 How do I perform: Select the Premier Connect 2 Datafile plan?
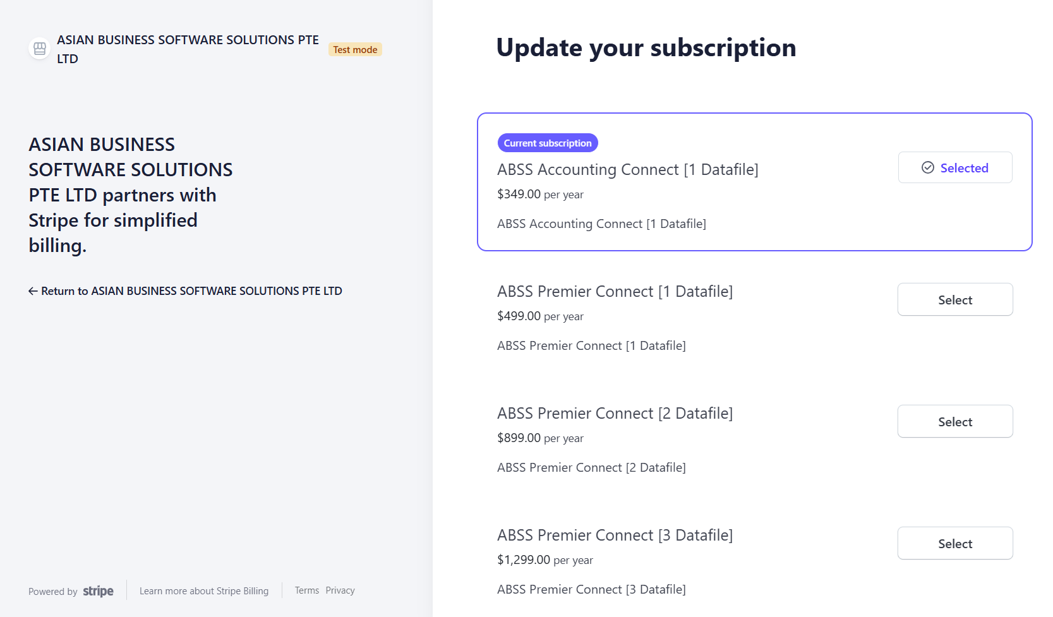pyautogui.click(x=954, y=422)
